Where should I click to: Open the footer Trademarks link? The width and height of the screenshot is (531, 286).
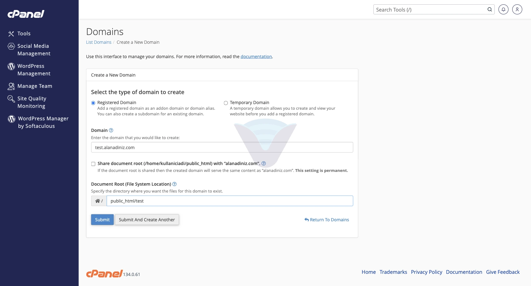tap(393, 272)
